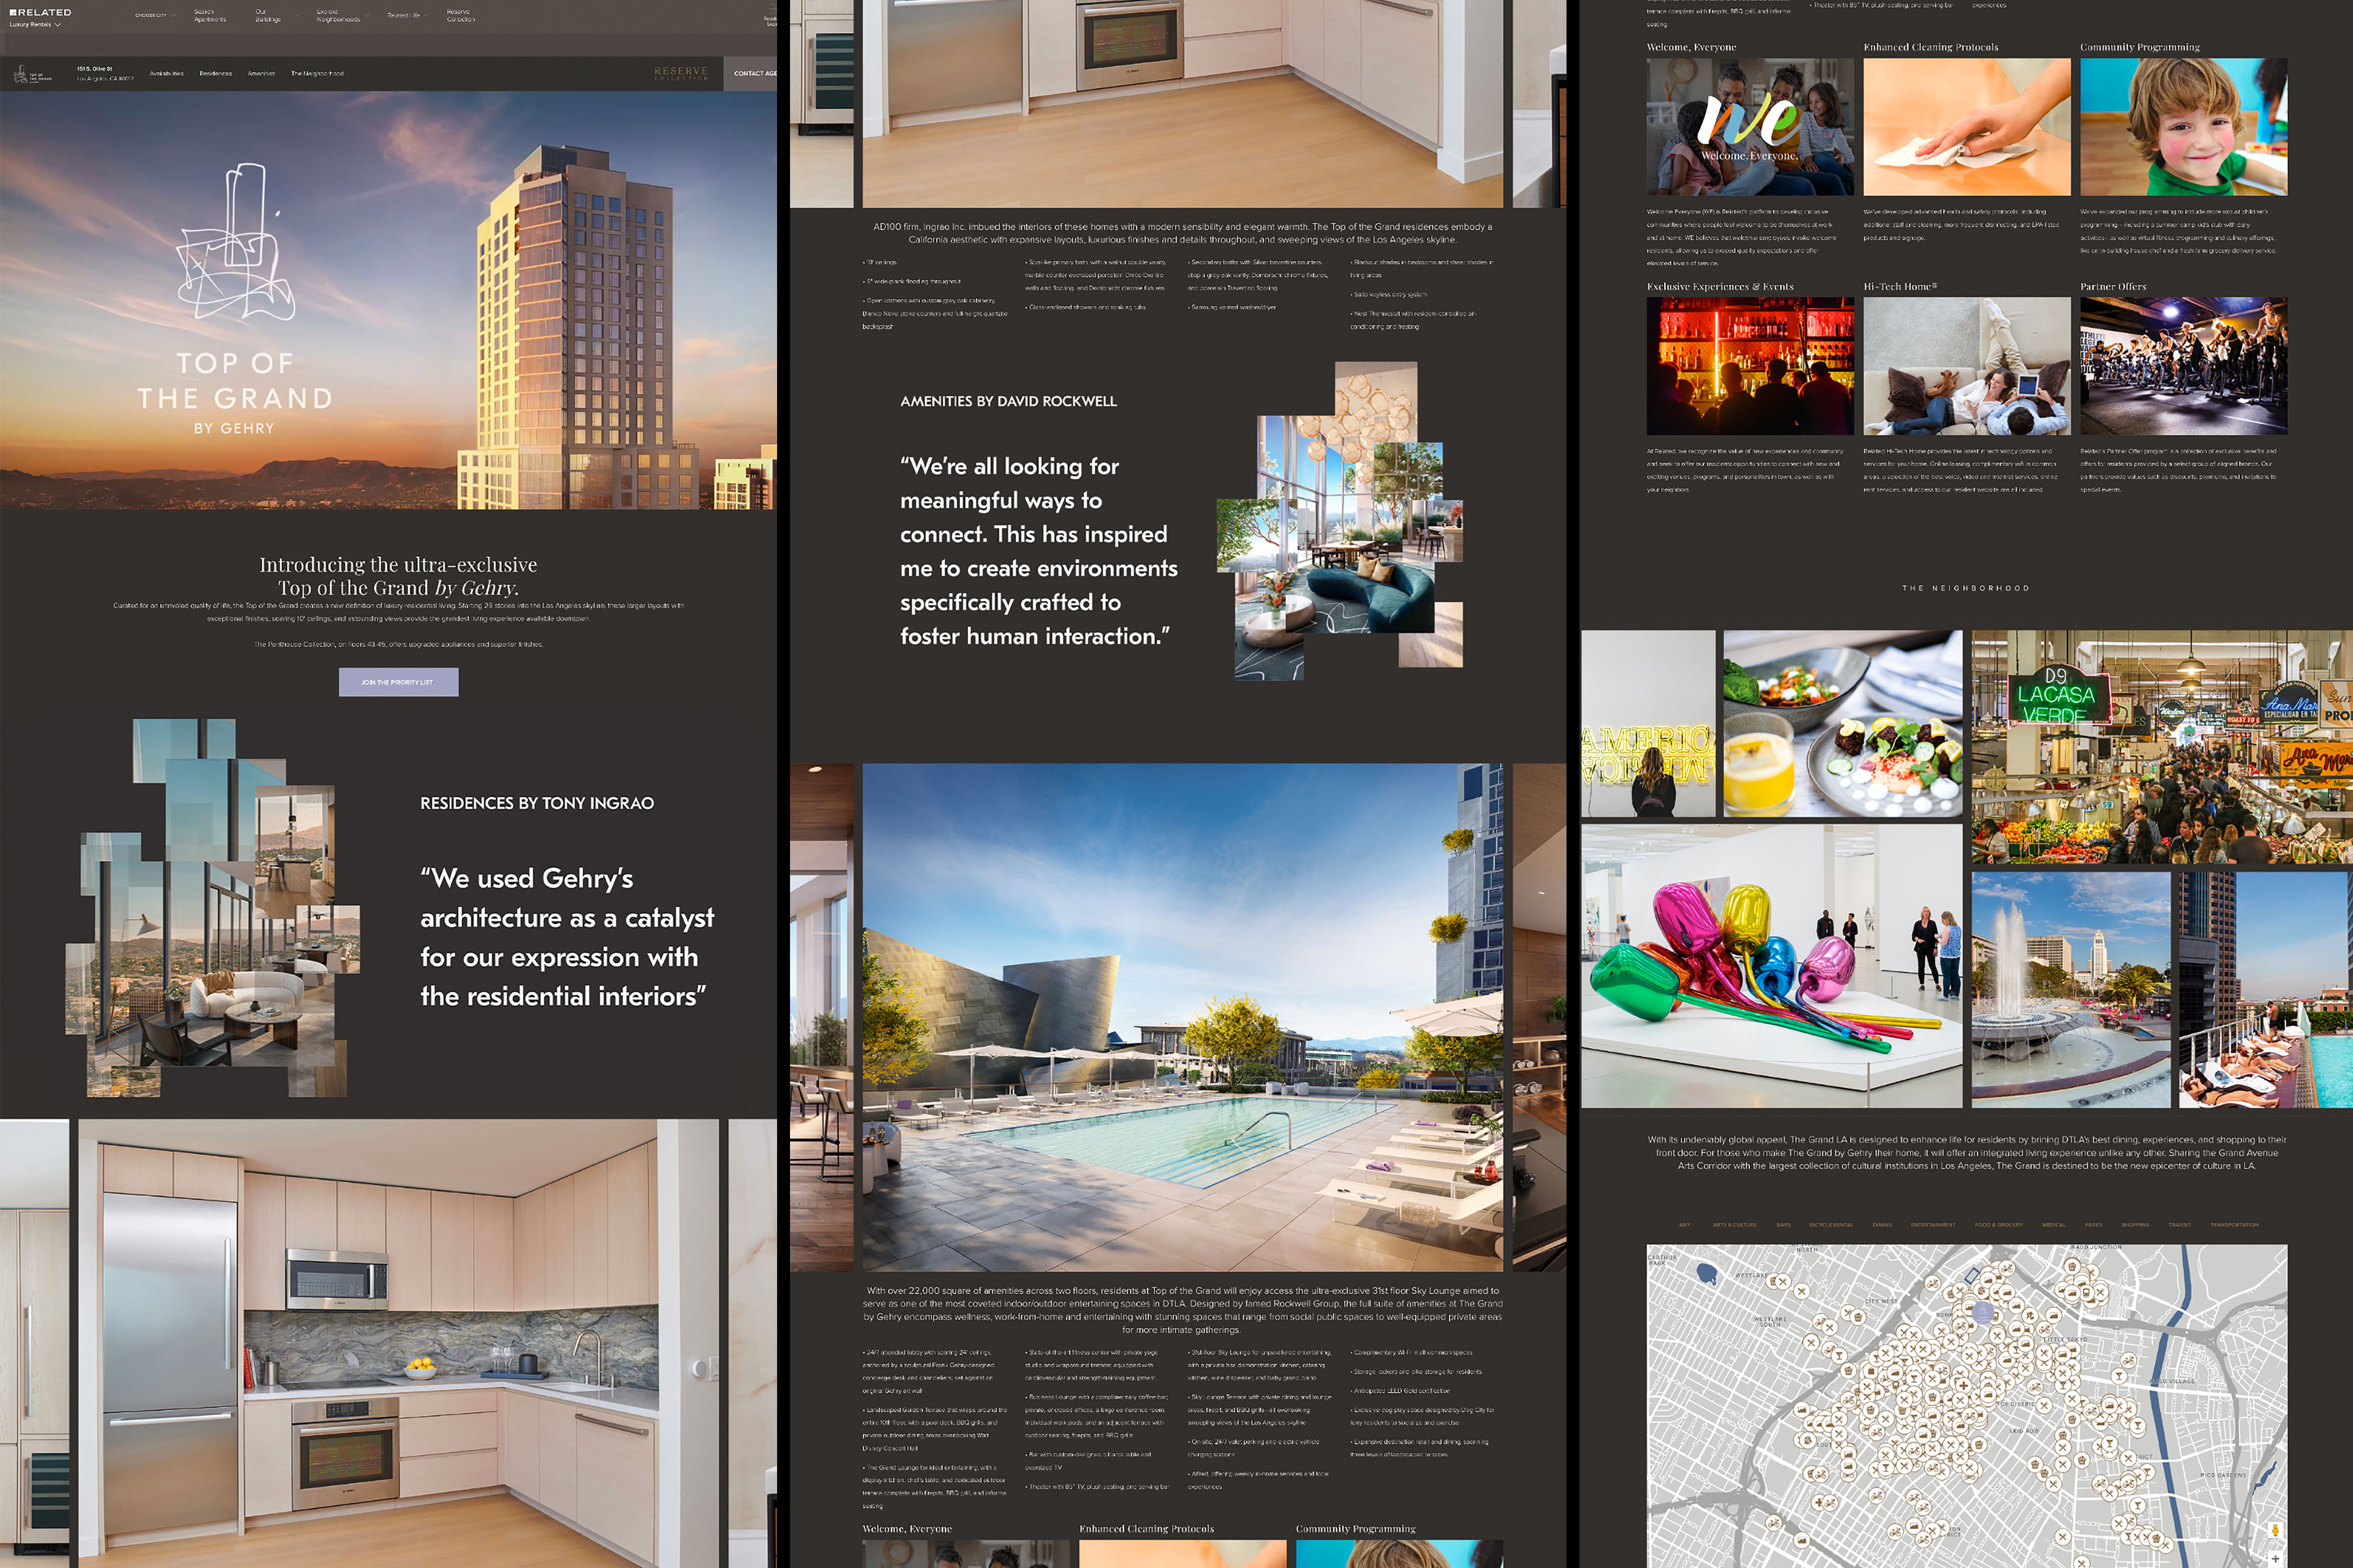Click the Partner Offers heading text

point(2113,286)
